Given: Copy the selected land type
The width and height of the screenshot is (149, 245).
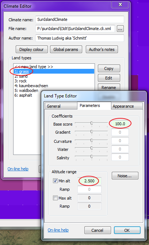Looking at the screenshot, I should tap(109, 68).
